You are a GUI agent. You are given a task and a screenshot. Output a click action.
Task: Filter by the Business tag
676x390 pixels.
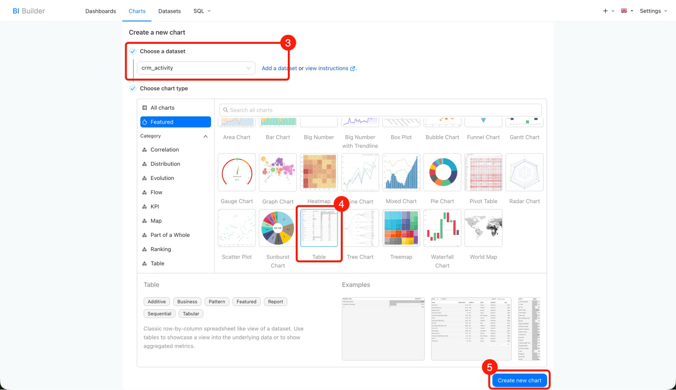pos(187,302)
